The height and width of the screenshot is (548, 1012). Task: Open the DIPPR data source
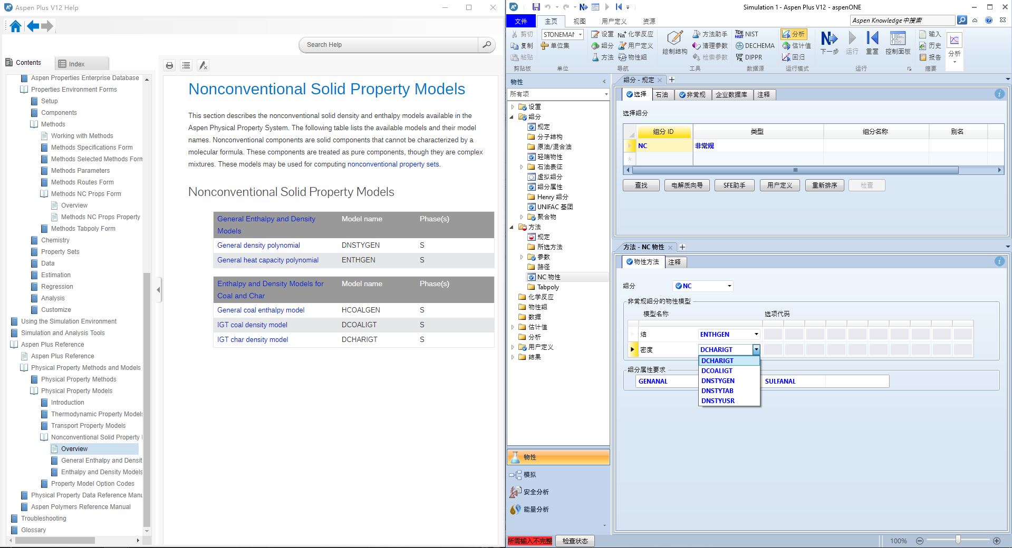[749, 57]
